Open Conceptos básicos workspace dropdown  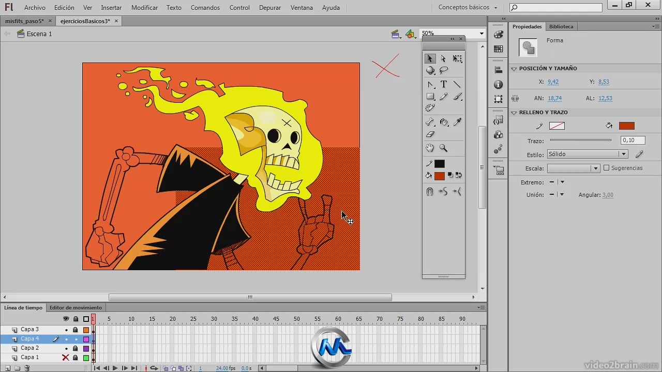tap(468, 8)
